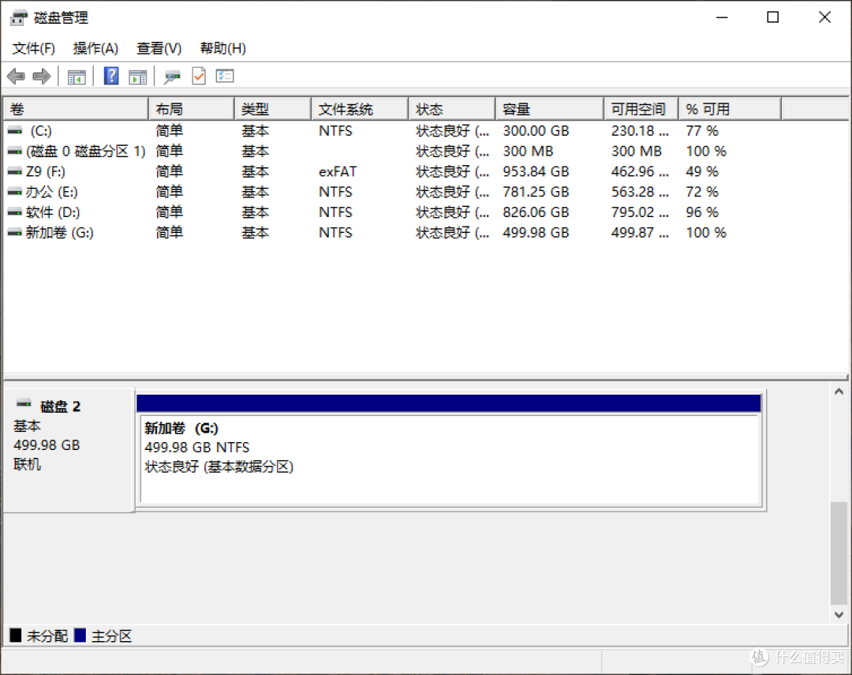Open the 查看(V) menu

[x=159, y=48]
